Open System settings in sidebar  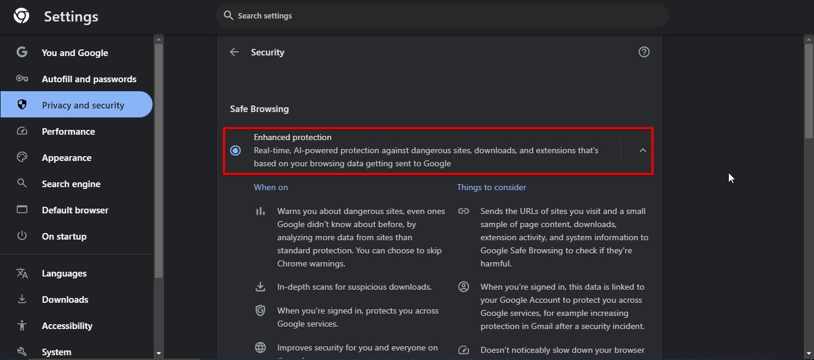[57, 352]
